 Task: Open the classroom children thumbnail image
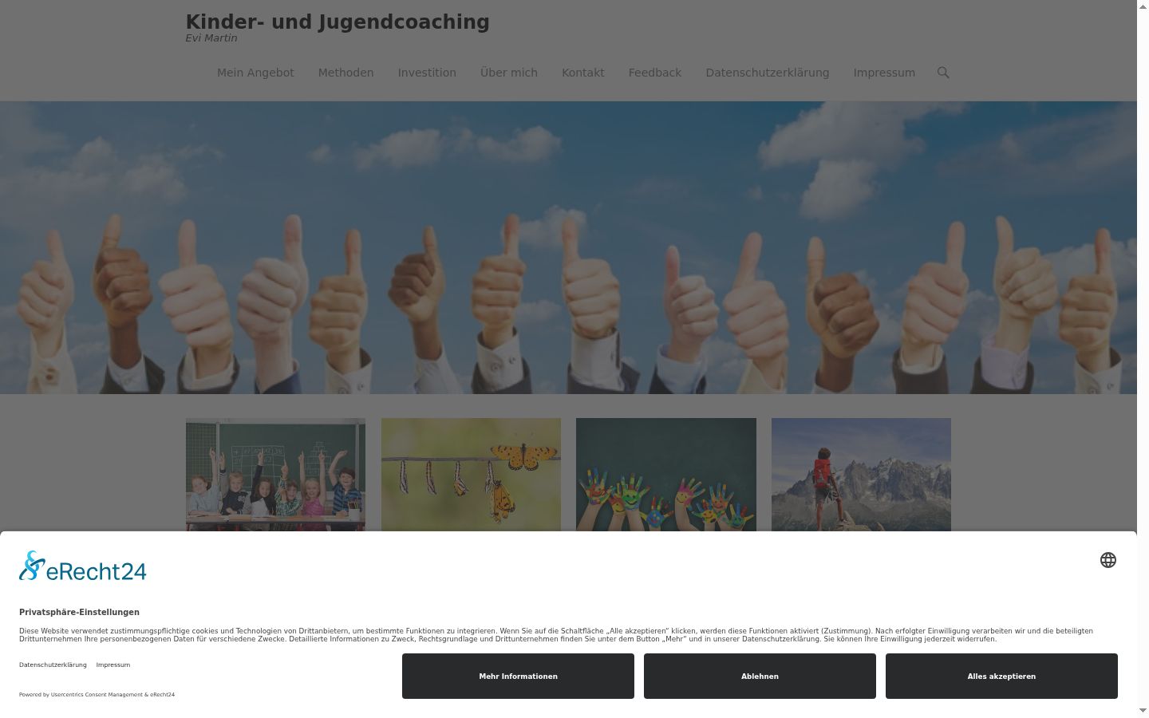tap(275, 475)
